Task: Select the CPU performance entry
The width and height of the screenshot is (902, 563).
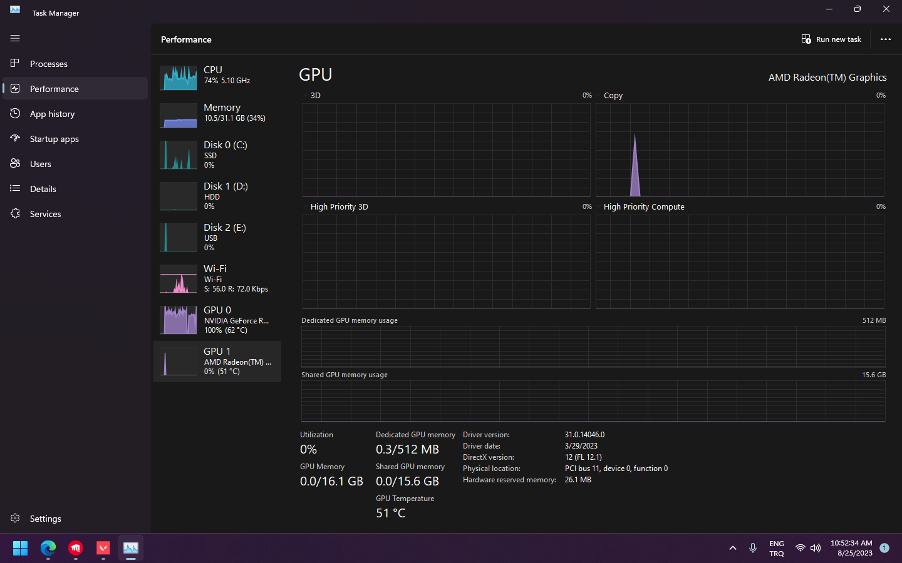Action: point(217,76)
